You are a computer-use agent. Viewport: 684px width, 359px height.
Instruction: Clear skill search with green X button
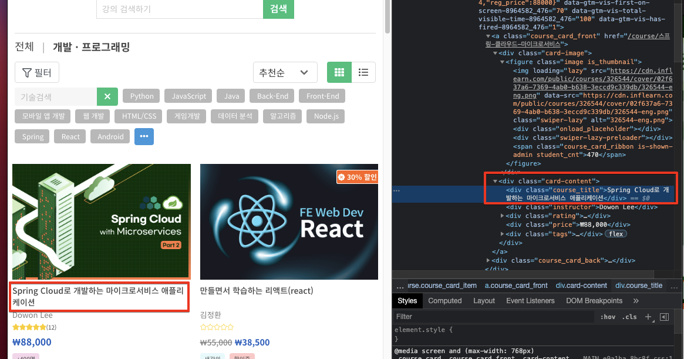(107, 96)
